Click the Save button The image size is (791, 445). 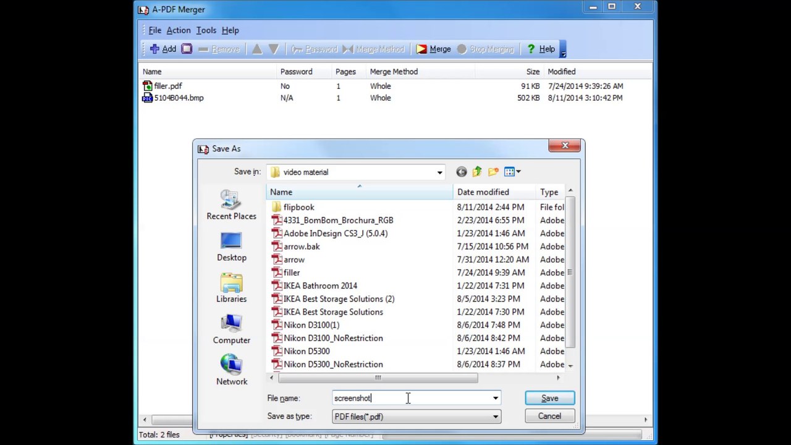coord(549,399)
